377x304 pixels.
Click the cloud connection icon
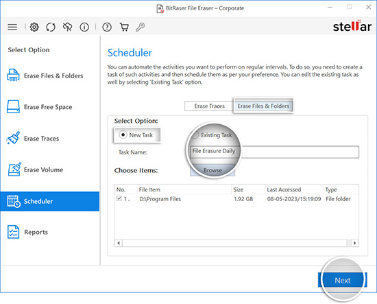68,27
